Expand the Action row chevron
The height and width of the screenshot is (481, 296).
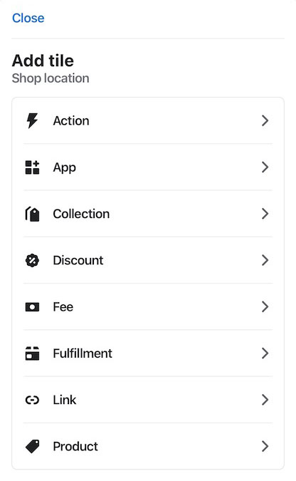coord(265,120)
